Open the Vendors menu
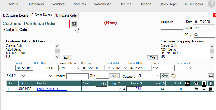Image resolution: width=216 pixels, height=110 pixels. [58, 4]
